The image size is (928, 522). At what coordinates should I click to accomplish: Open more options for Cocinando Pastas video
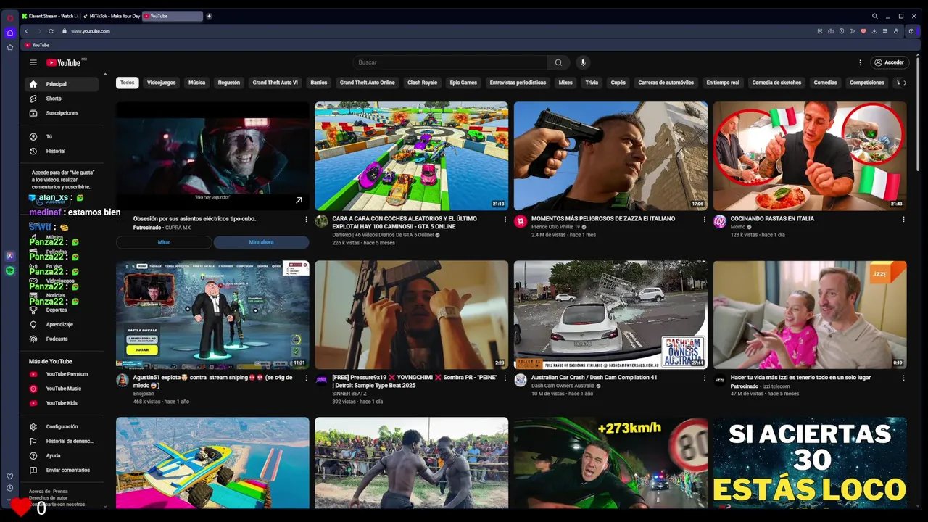tap(903, 219)
